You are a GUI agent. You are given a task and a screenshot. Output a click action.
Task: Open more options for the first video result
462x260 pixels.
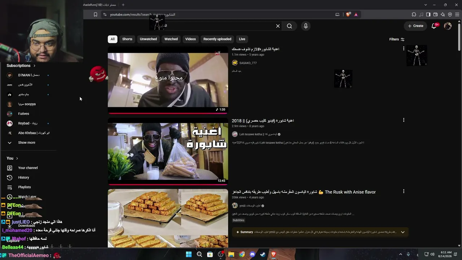(x=404, y=48)
